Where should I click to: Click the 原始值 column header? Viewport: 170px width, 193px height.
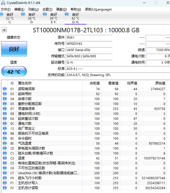153,83
